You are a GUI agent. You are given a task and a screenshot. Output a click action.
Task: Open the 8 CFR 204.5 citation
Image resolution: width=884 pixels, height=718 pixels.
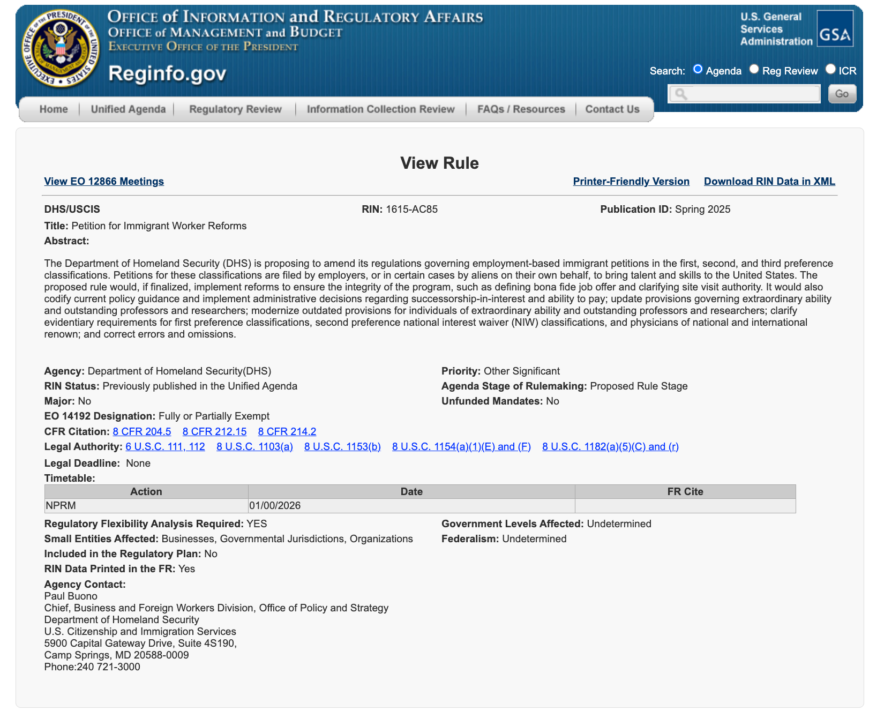click(142, 432)
